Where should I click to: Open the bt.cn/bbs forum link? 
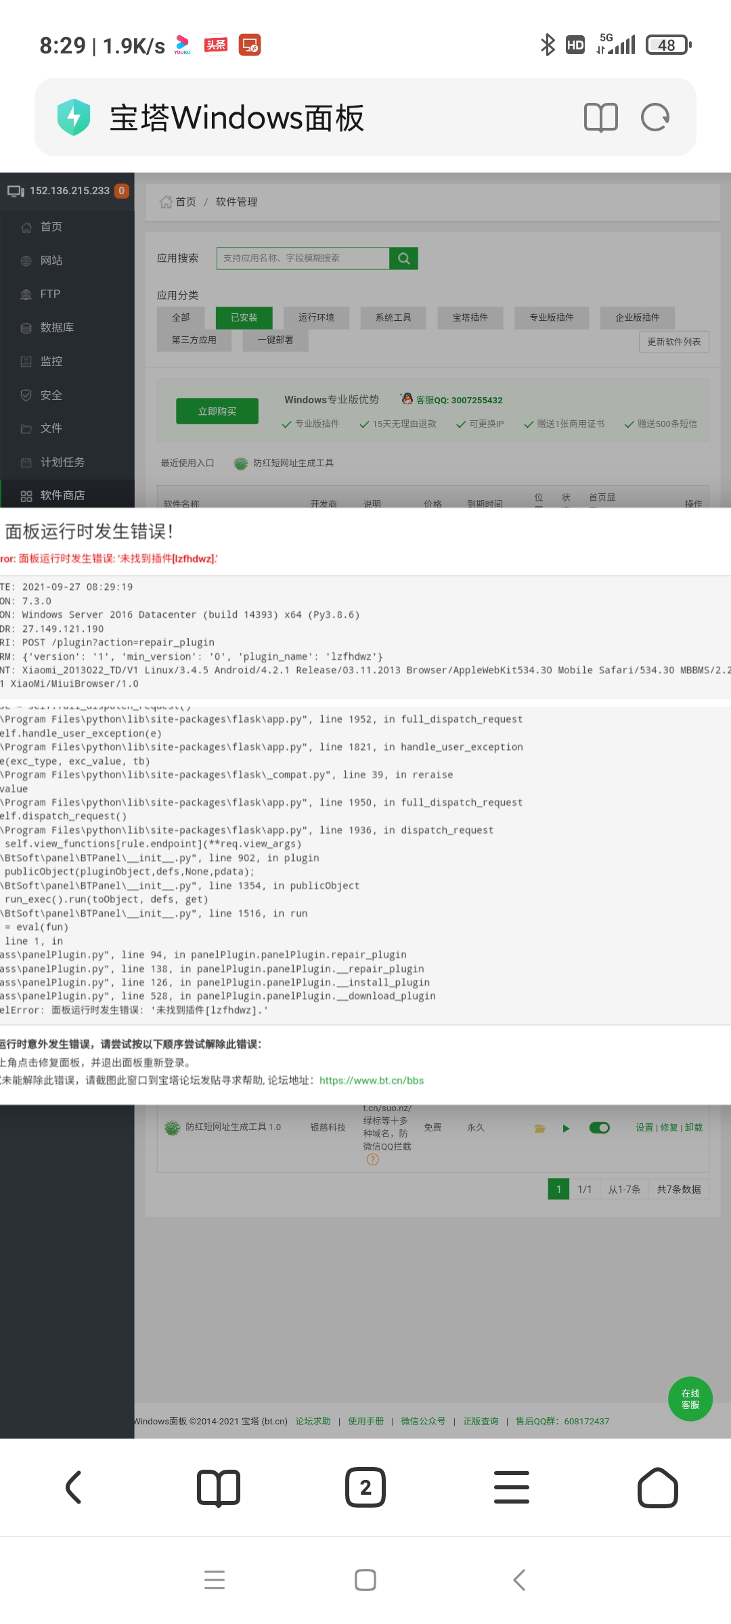tap(372, 1081)
